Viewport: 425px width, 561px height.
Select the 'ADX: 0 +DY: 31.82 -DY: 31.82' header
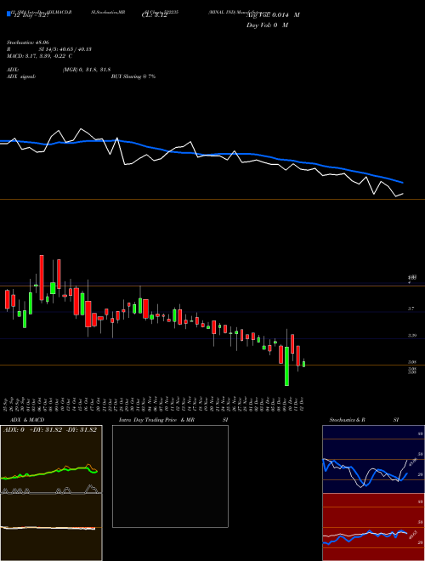click(x=50, y=430)
